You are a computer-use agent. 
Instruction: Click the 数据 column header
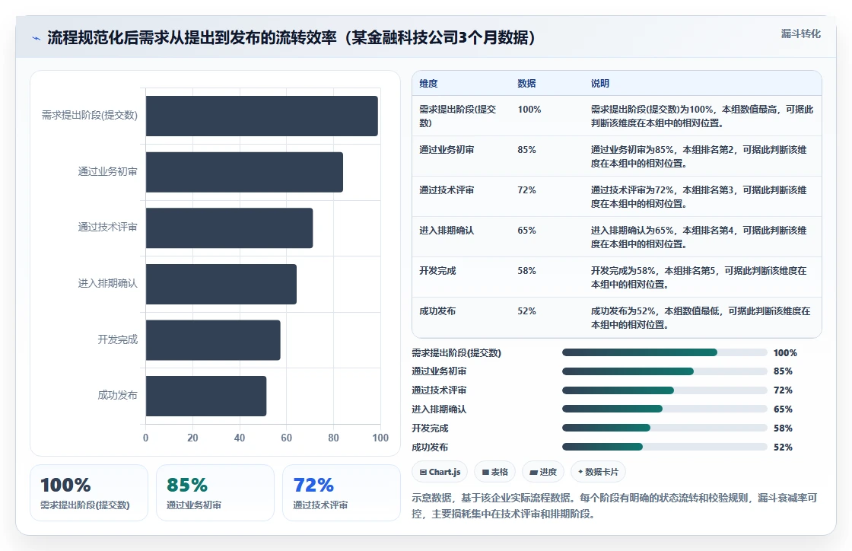coord(526,83)
